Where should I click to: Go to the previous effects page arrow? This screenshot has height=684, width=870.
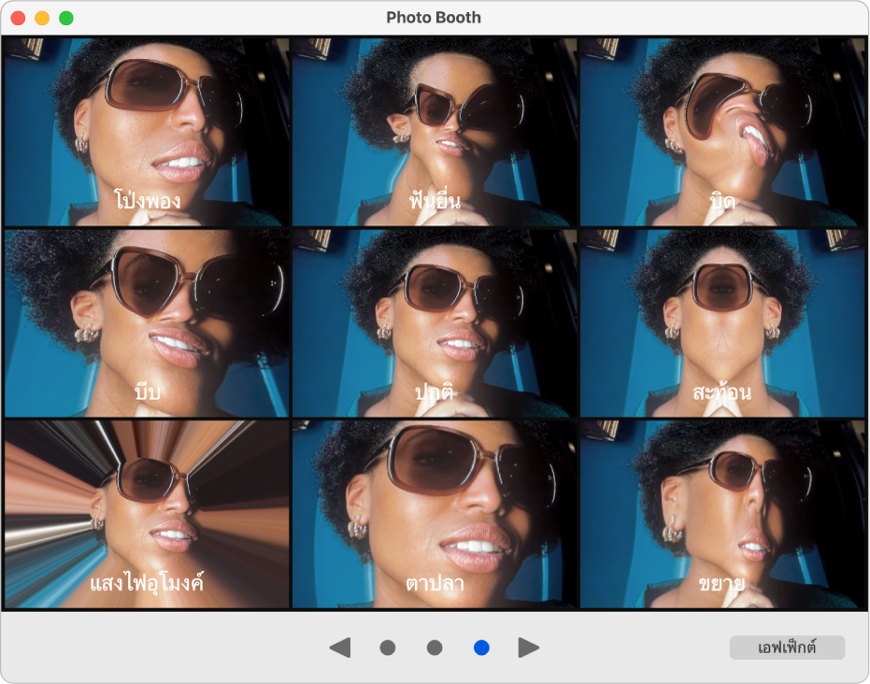click(340, 648)
